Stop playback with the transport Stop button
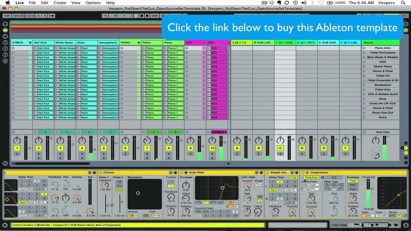 coord(142,16)
